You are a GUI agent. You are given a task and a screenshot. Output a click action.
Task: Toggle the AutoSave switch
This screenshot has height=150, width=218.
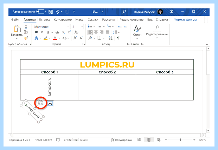click(41, 12)
